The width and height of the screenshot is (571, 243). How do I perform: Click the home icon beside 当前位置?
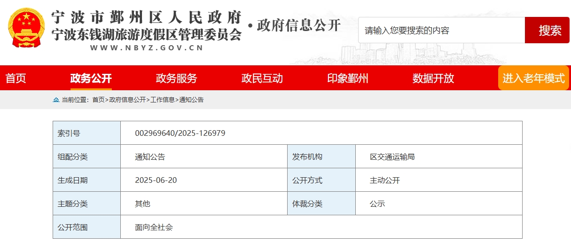click(56, 100)
